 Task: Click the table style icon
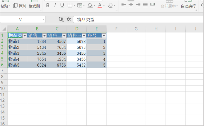(80, 6)
